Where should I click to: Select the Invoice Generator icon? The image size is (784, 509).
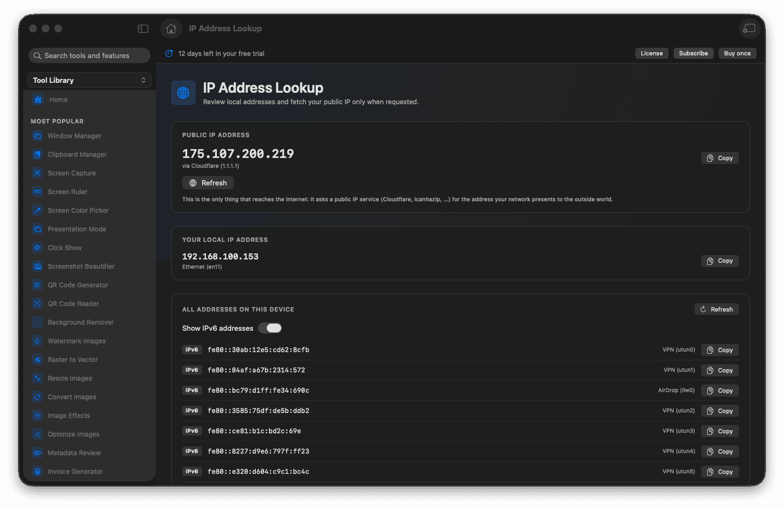click(37, 472)
